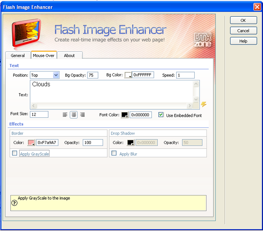Open the Border Color swatch picker
The image size is (263, 231).
click(31, 143)
